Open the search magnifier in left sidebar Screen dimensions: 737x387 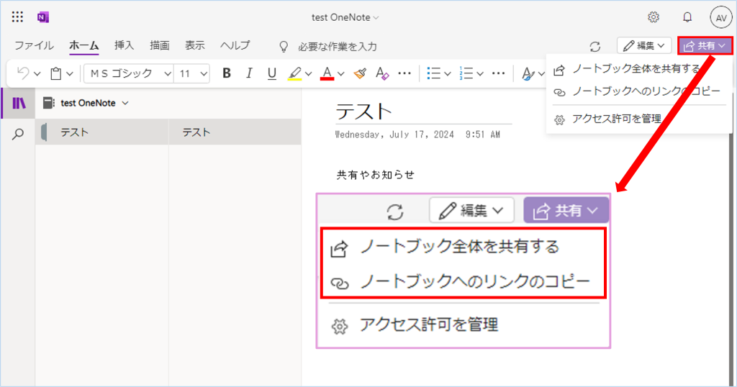tap(19, 134)
